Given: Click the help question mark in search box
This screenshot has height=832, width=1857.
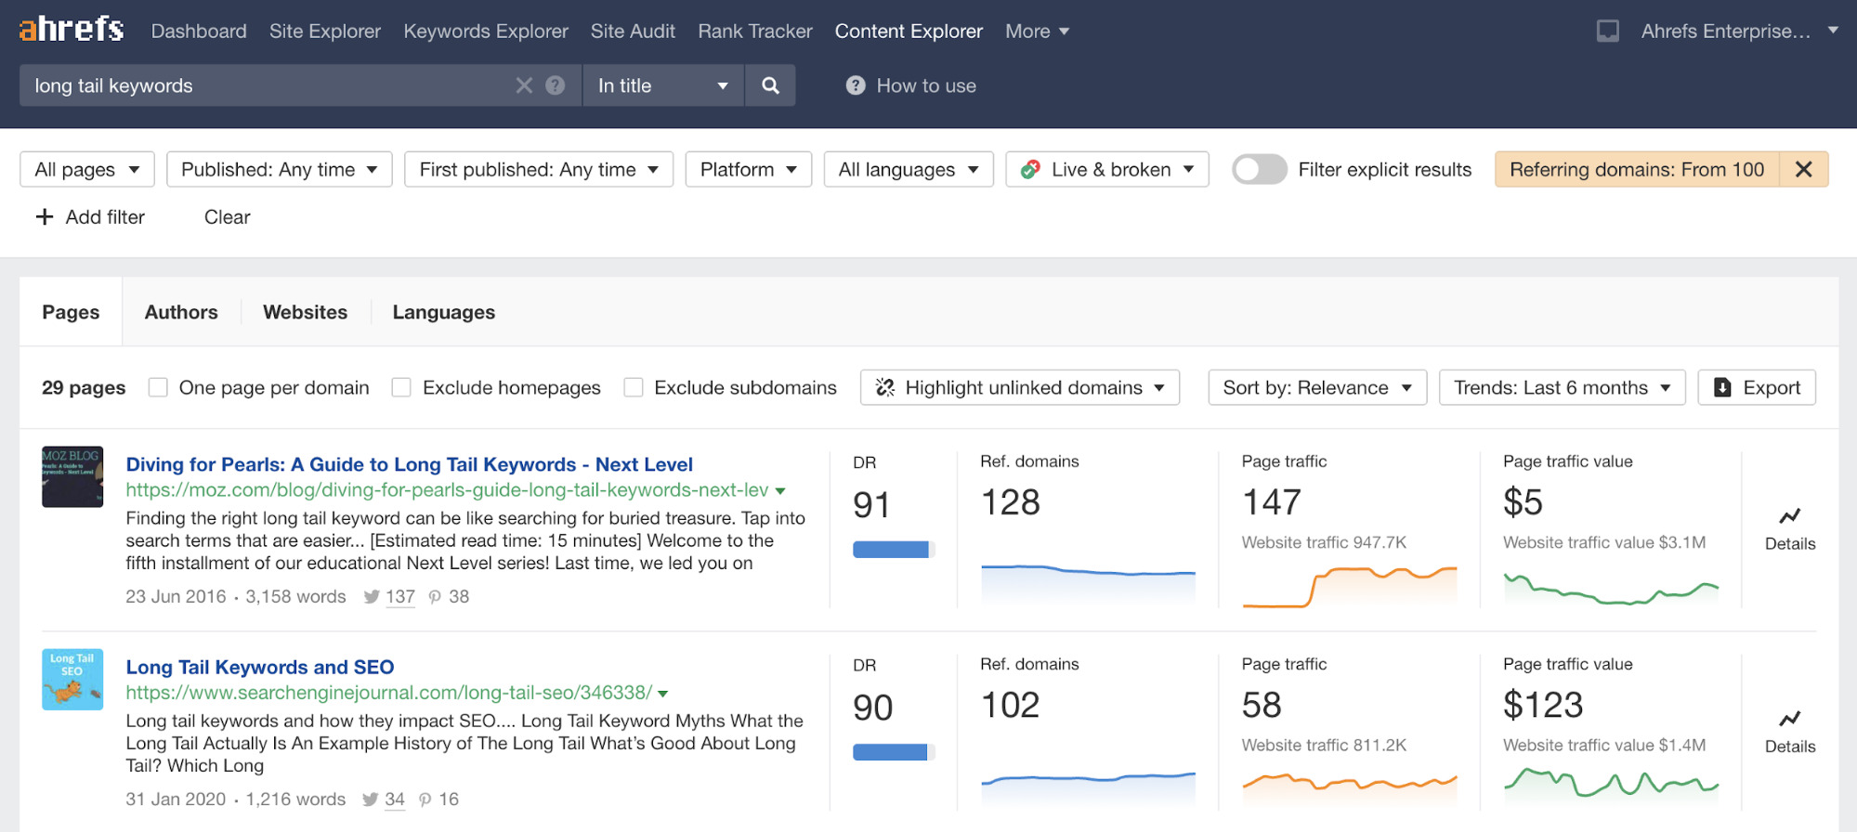Looking at the screenshot, I should click(x=556, y=85).
